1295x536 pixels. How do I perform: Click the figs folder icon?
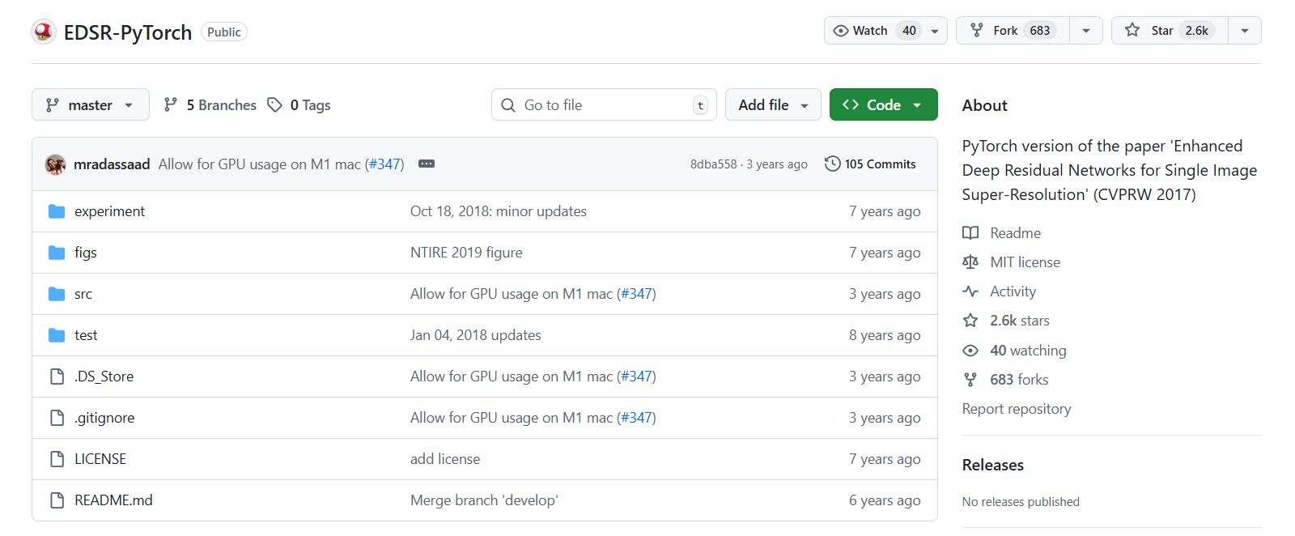point(57,253)
